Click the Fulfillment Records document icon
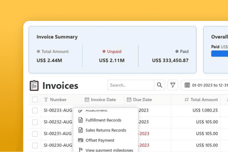This screenshot has width=228, height=152. click(x=81, y=120)
